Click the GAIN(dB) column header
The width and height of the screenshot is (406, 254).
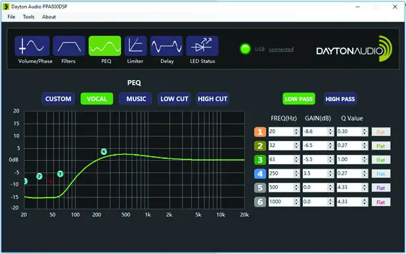[x=318, y=118]
